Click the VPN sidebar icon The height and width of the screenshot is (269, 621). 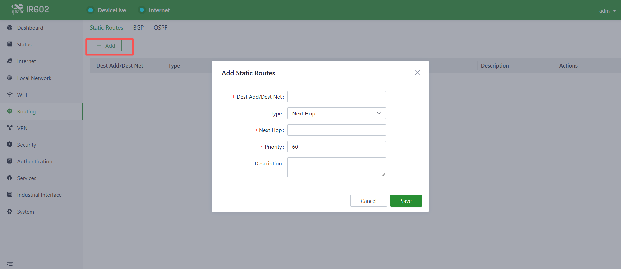[x=10, y=128]
